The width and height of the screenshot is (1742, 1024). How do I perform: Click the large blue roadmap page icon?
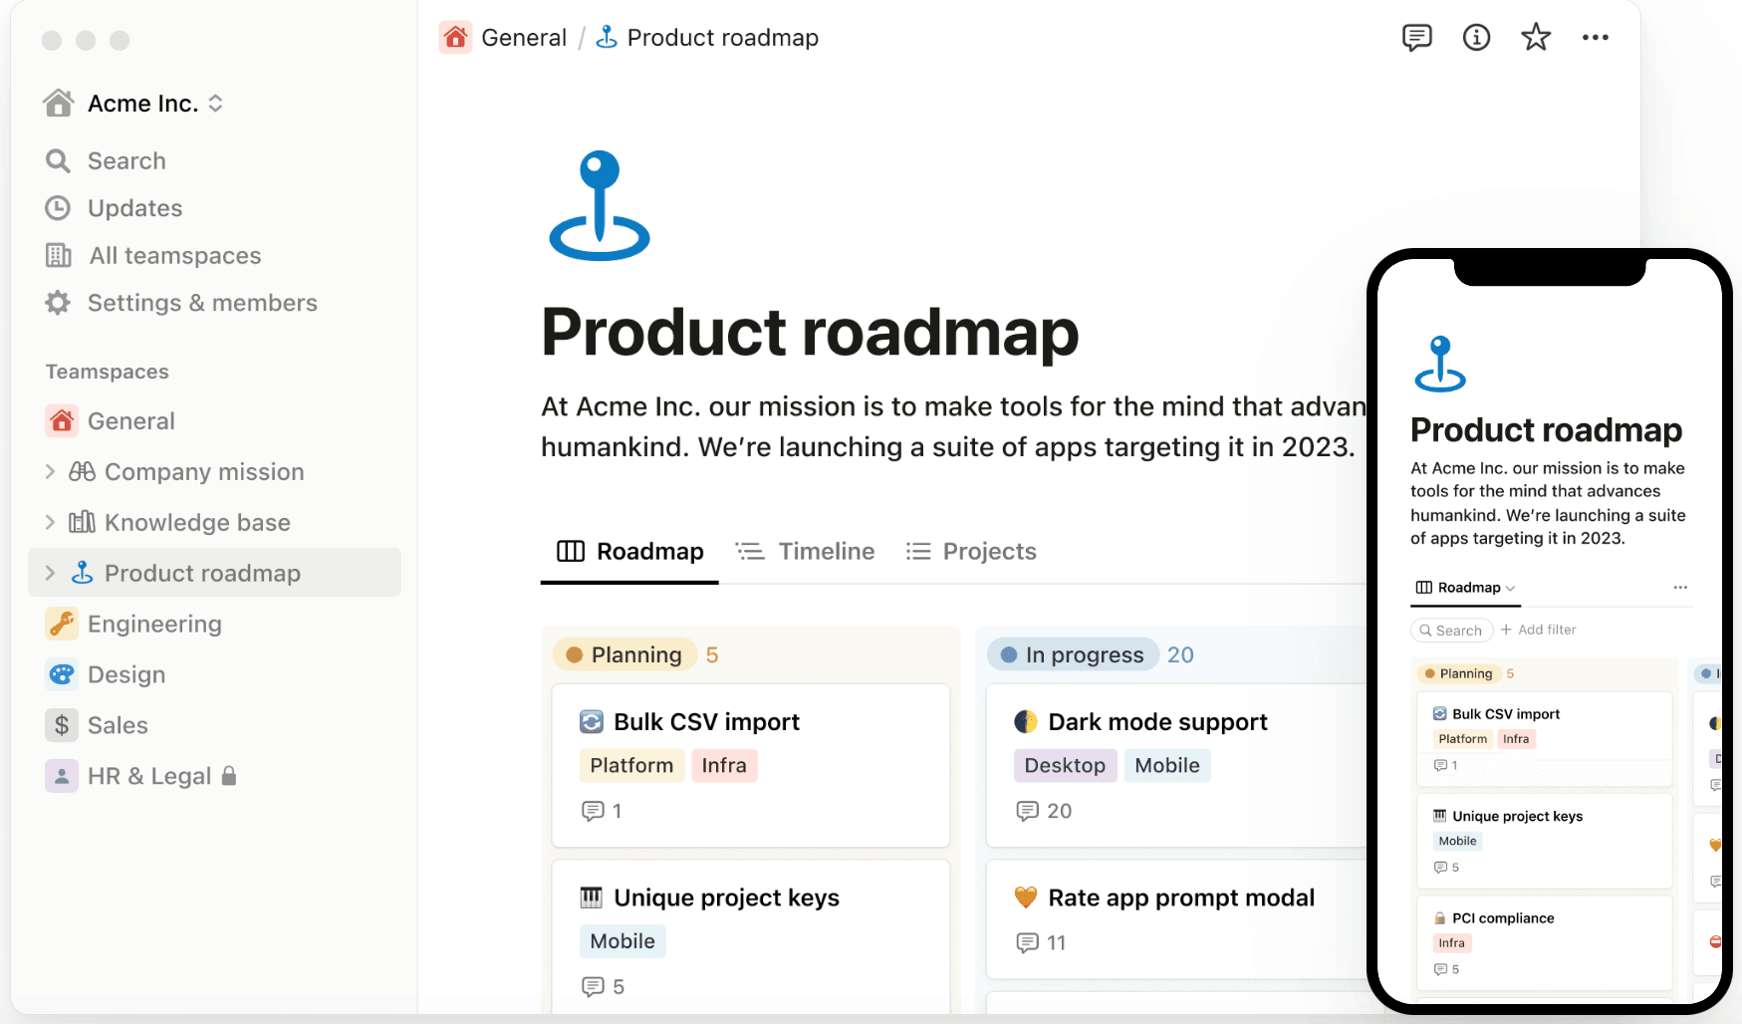[x=600, y=206]
